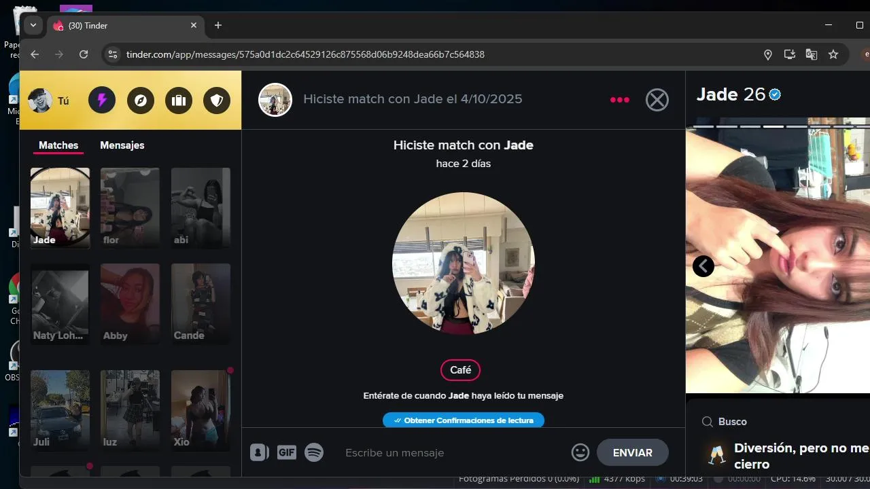Screen dimensions: 870x489
Task: Open the Xio match thumbnail
Action: [201, 410]
